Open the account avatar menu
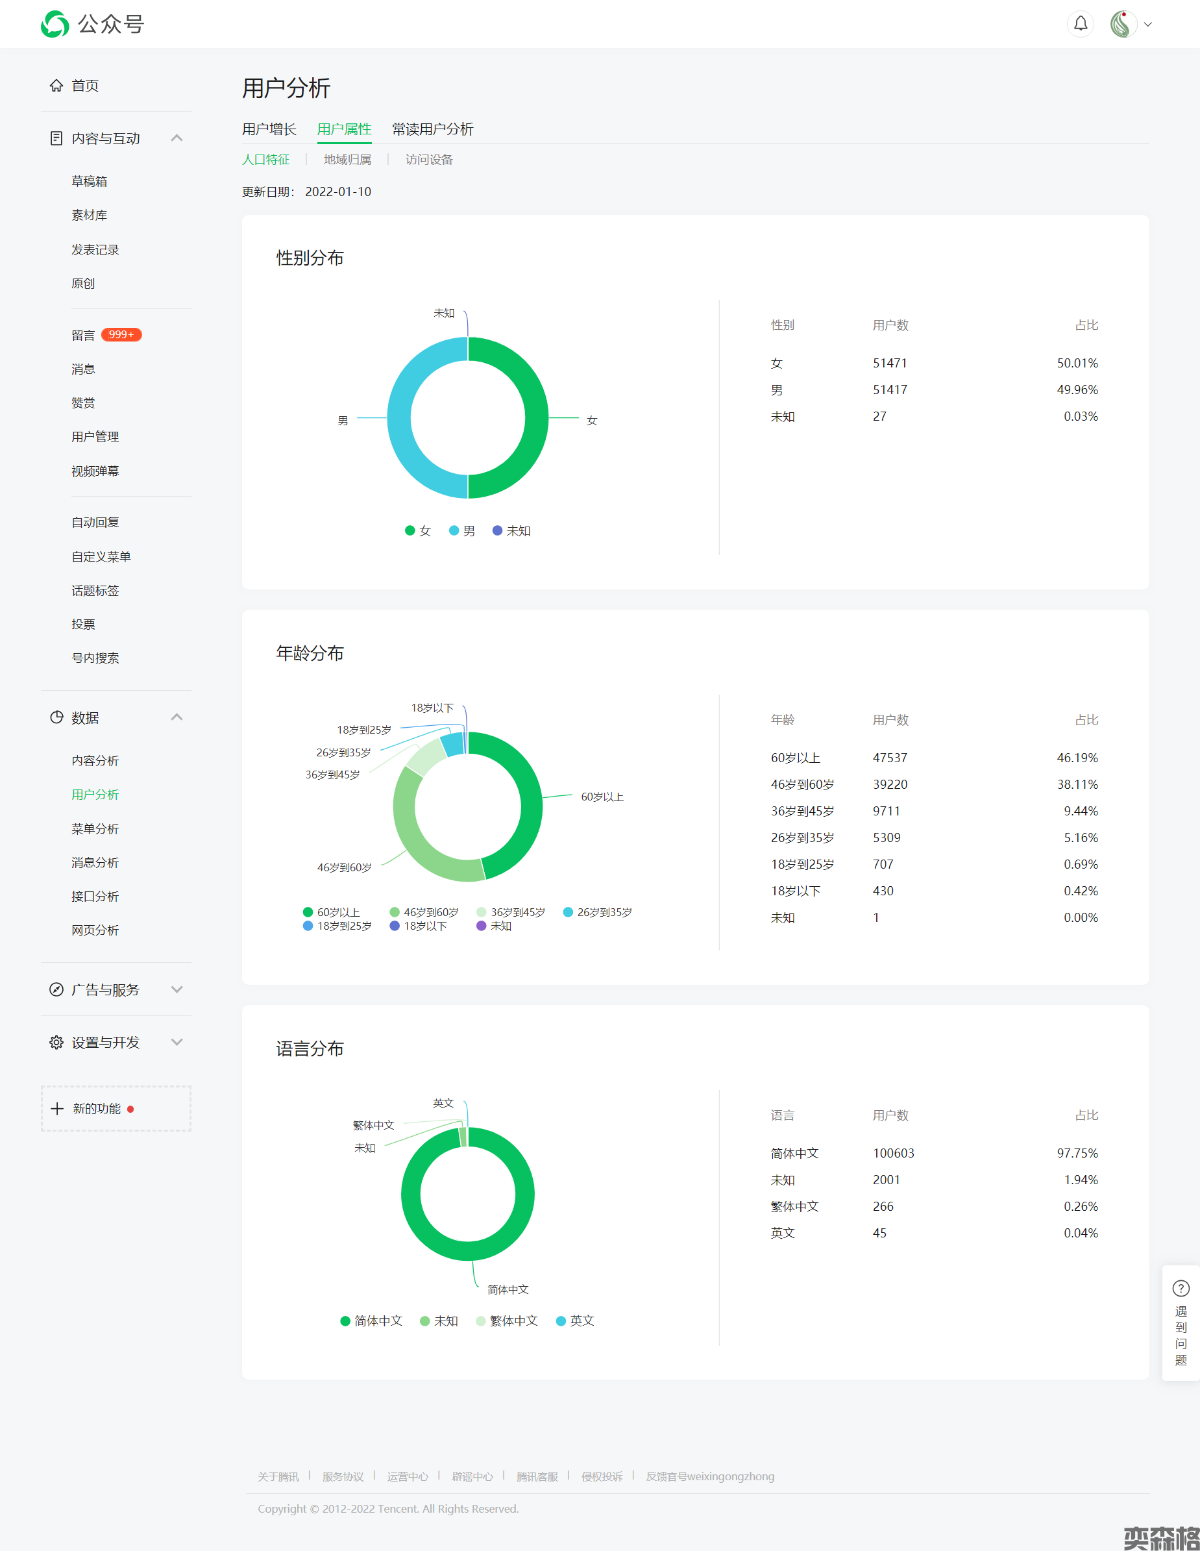The height and width of the screenshot is (1551, 1200). coord(1123,24)
